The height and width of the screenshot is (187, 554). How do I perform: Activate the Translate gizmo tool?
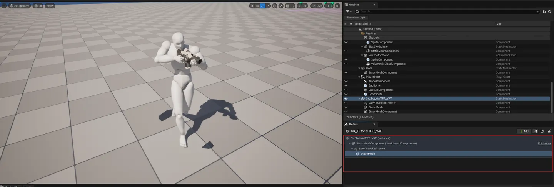tap(257, 6)
